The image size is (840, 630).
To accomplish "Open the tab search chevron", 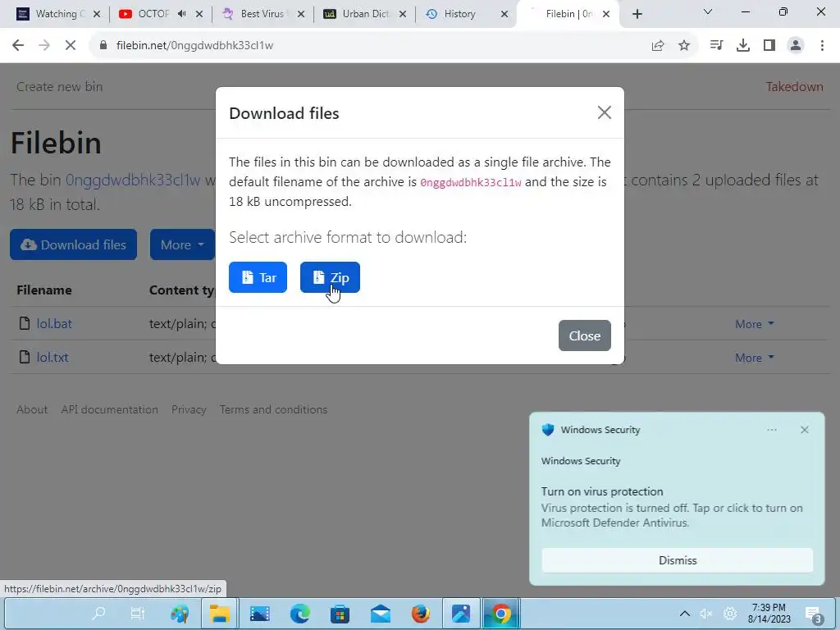I will (708, 11).
